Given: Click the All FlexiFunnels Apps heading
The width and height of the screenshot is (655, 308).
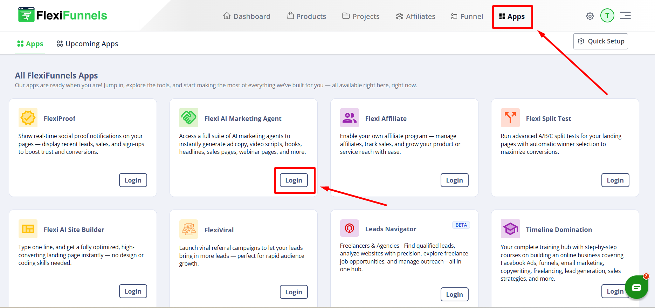Looking at the screenshot, I should pos(56,75).
